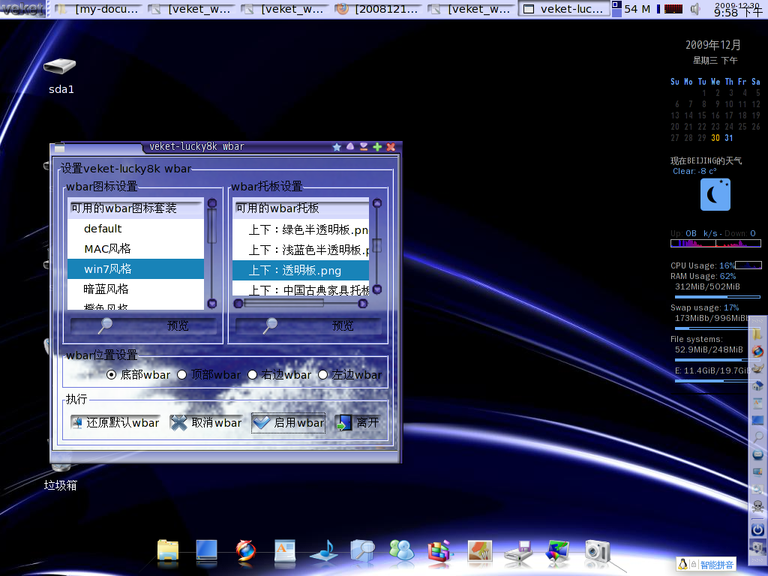Screen dimensions: 768x576
Task: Open the veket start menu in the top panel
Action: [22, 9]
